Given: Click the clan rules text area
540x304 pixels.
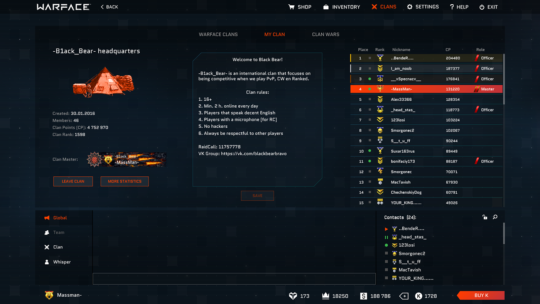Looking at the screenshot, I should (x=257, y=120).
